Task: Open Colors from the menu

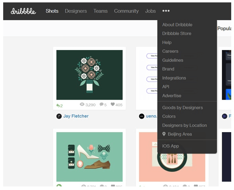Action: (169, 116)
